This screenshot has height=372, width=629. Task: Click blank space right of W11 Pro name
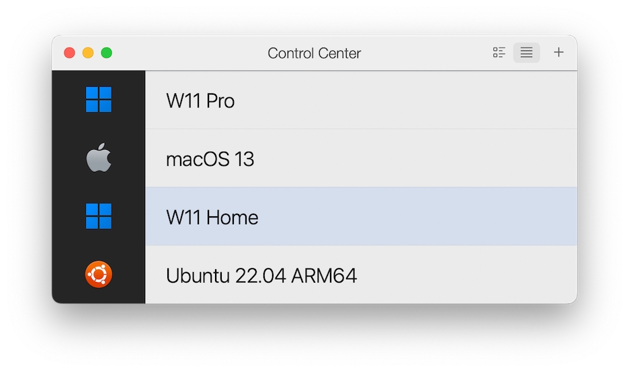(x=403, y=101)
